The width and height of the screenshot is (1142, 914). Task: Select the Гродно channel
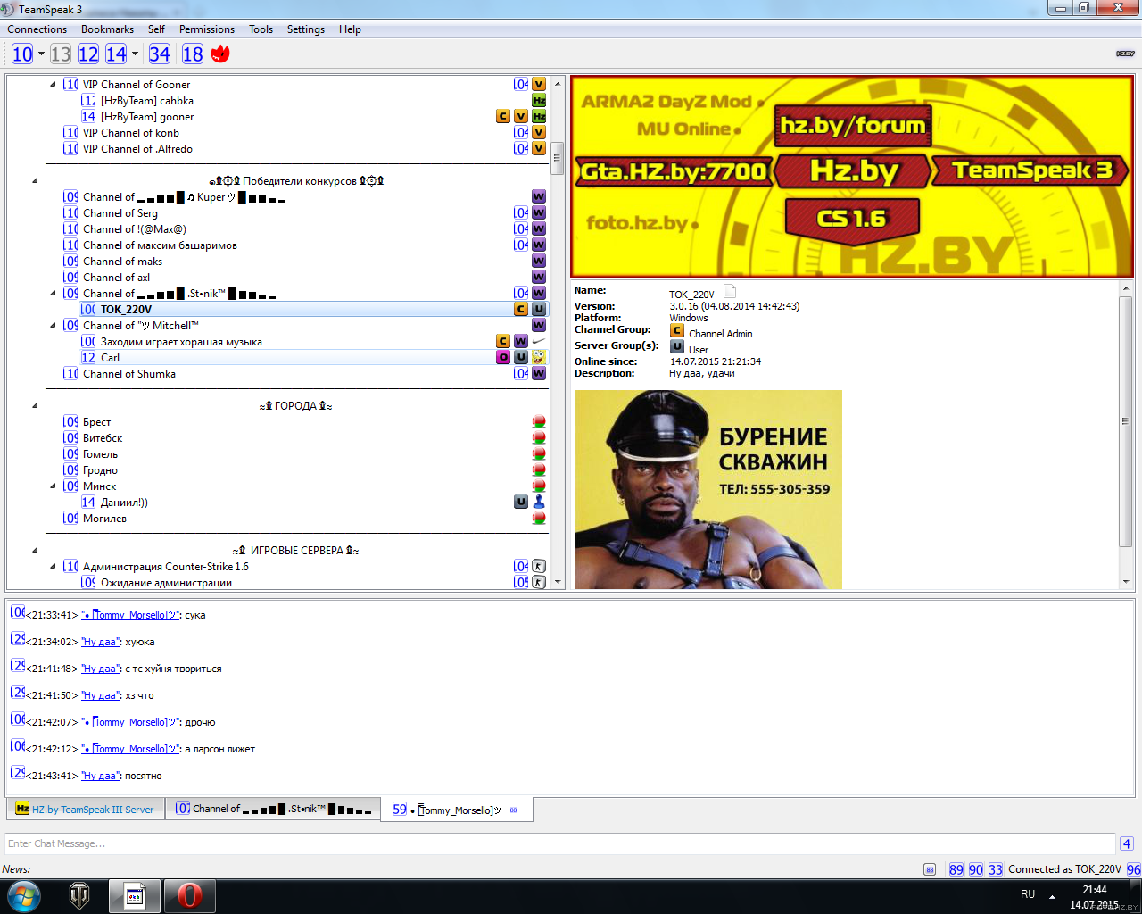(x=100, y=470)
